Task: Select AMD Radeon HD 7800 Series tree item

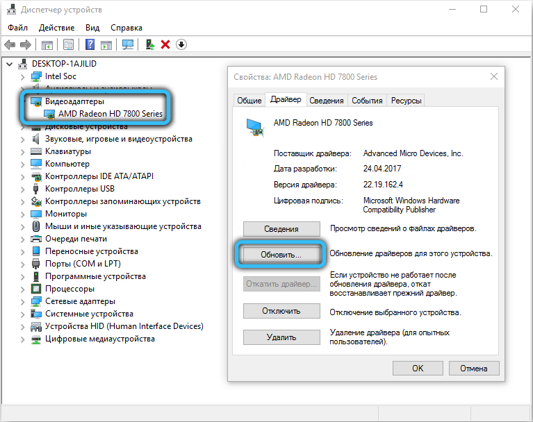Action: point(110,114)
